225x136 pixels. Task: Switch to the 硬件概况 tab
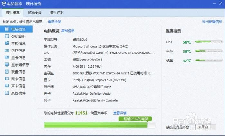coord(13,13)
